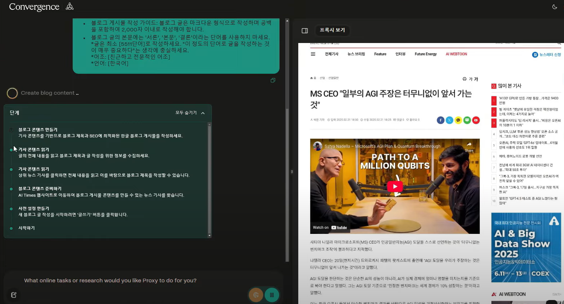Open the 딥시크 LLM 추론 article
Screen dimensions: 564x304
pos(529,134)
